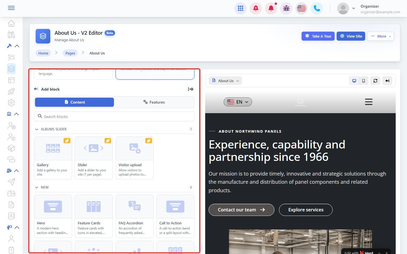Select the stacked layers sidebar icon
Image resolution: width=407 pixels, height=254 pixels.
point(11,69)
